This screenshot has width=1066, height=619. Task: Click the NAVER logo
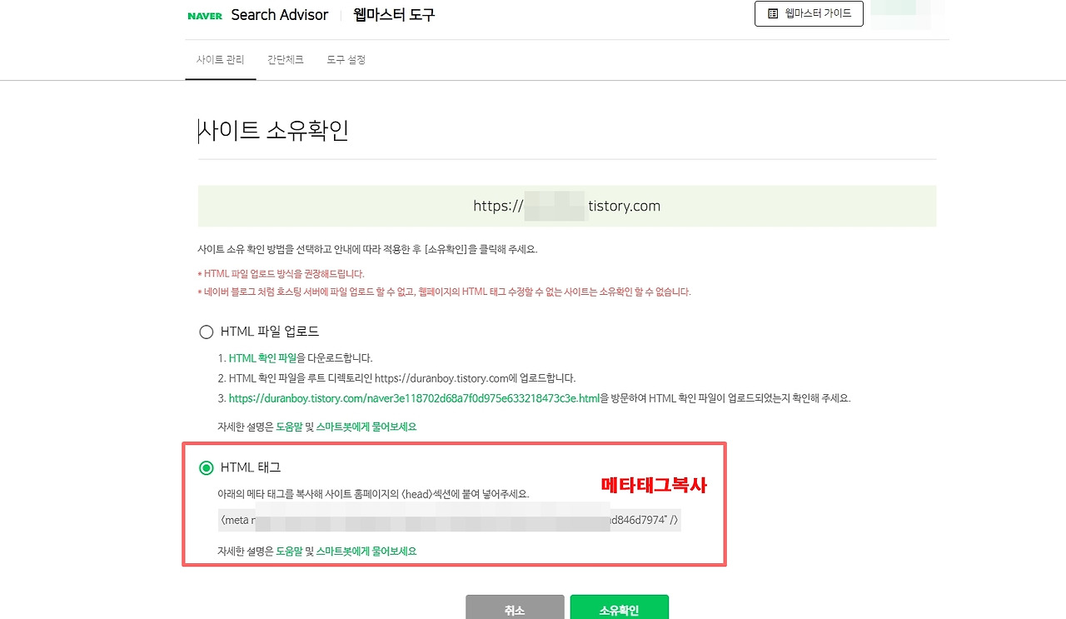pyautogui.click(x=205, y=16)
